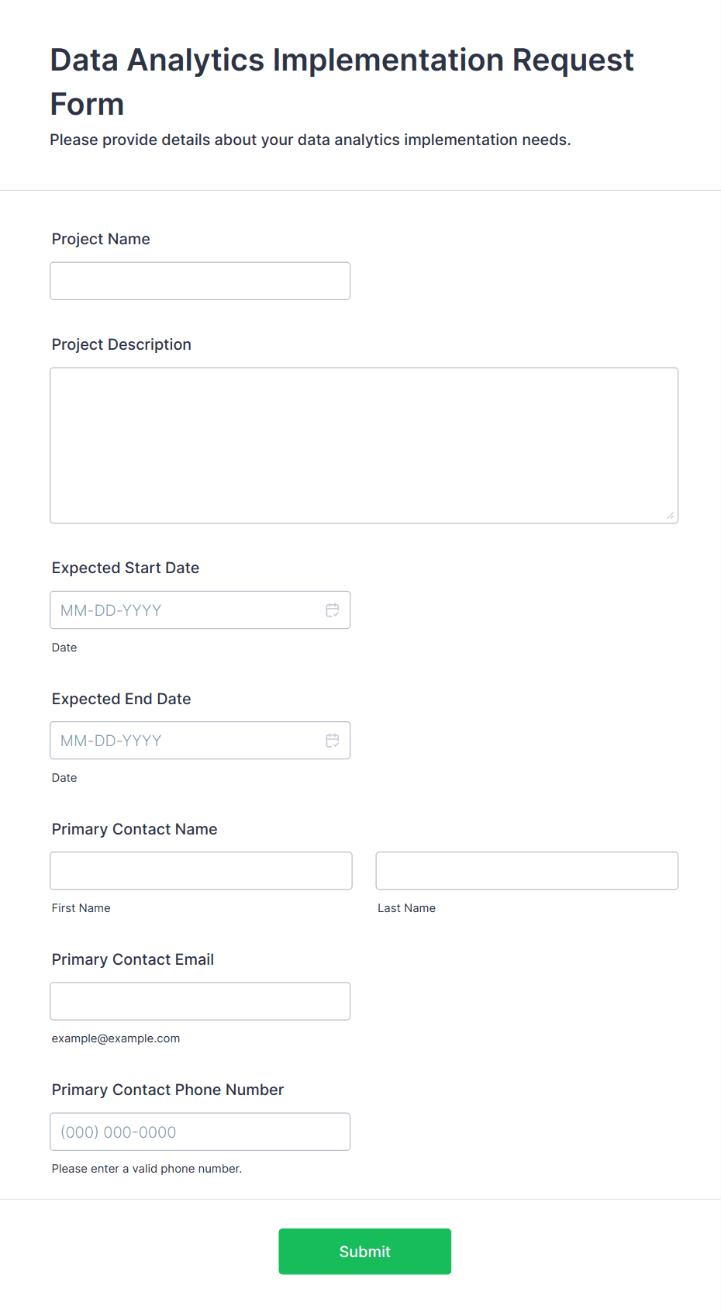Image resolution: width=721 pixels, height=1313 pixels.
Task: Select the Last Name input field
Action: pyautogui.click(x=526, y=871)
